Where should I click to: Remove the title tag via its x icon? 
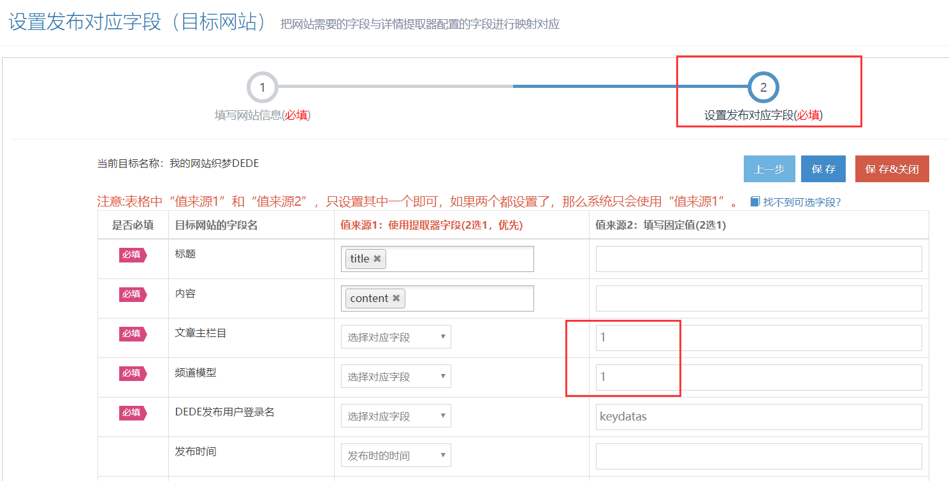pos(377,259)
